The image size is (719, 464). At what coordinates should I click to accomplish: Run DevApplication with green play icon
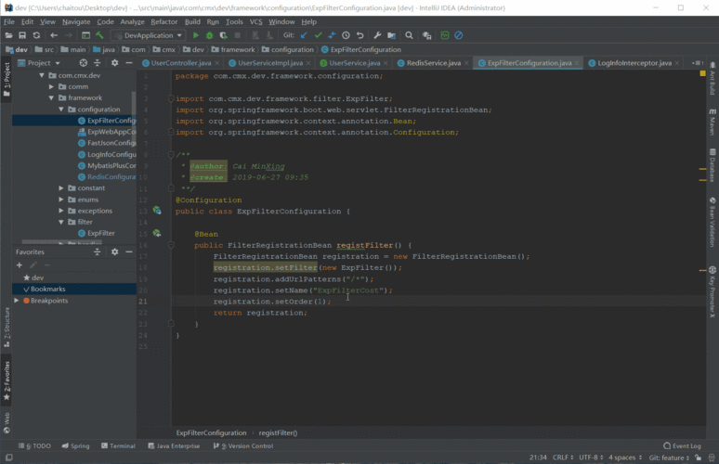tap(196, 35)
